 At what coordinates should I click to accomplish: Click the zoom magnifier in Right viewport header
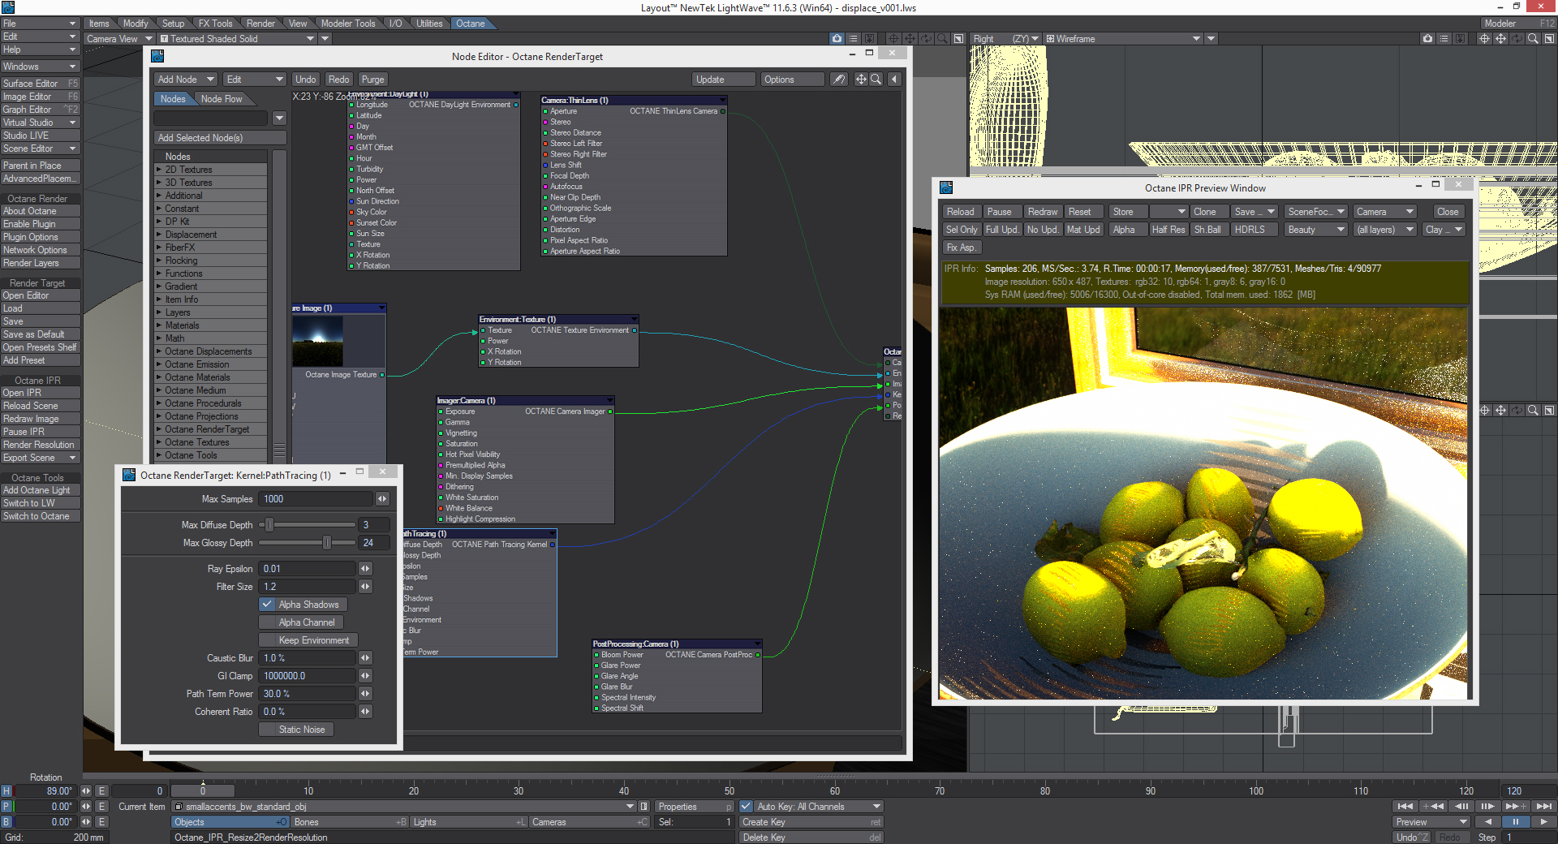click(1533, 38)
